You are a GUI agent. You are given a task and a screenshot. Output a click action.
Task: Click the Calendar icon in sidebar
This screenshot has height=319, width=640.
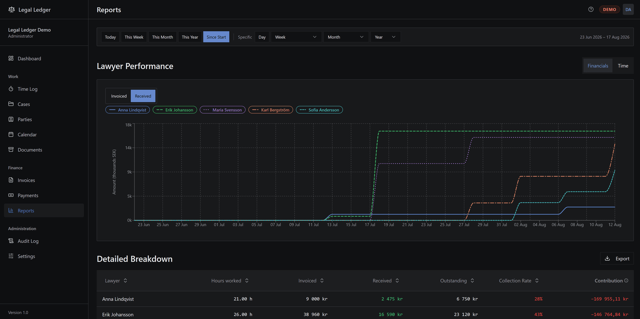[11, 134]
